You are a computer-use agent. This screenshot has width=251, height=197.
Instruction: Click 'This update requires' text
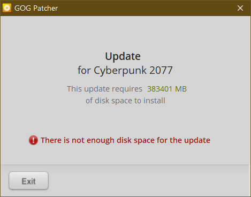click(104, 89)
